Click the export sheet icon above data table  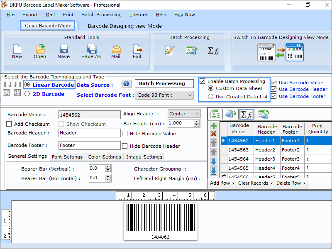[263, 115]
